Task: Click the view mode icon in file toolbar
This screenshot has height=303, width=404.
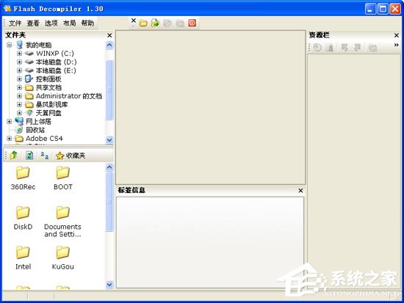Action: [45, 156]
